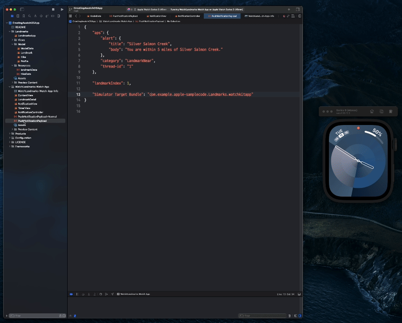The width and height of the screenshot is (402, 323).
Task: Collapse the Landmarks group folder
Action: point(10,31)
